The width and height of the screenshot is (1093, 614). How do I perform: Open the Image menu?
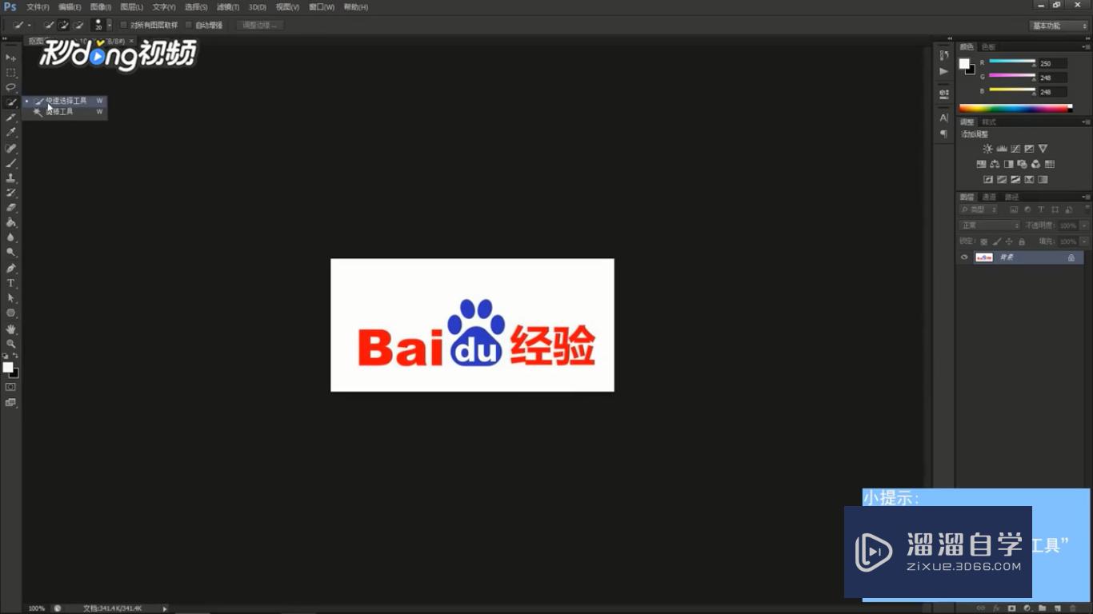point(101,7)
